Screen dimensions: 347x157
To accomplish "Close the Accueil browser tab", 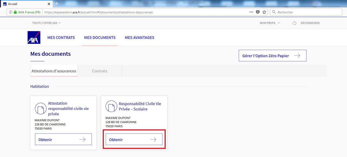I will (x=49, y=4).
